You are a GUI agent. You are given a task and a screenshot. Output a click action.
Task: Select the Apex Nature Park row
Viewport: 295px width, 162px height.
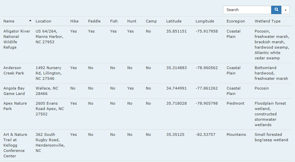(147, 114)
